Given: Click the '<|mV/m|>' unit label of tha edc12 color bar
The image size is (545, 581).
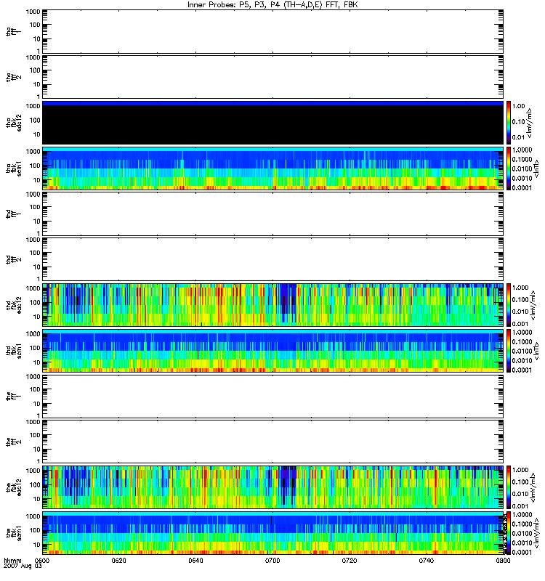Looking at the screenshot, I should pyautogui.click(x=530, y=123).
